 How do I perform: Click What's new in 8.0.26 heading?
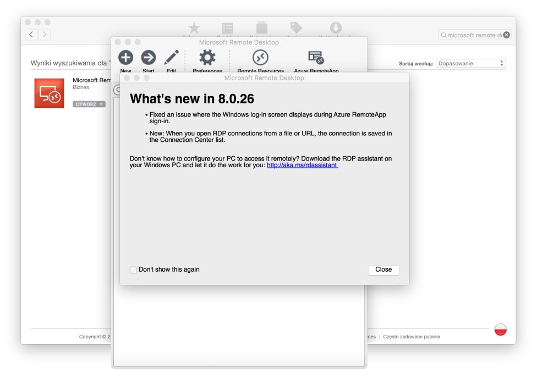click(x=192, y=99)
